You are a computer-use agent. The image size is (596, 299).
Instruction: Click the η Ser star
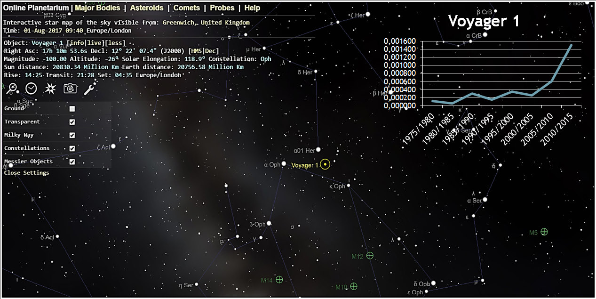pyautogui.click(x=197, y=284)
